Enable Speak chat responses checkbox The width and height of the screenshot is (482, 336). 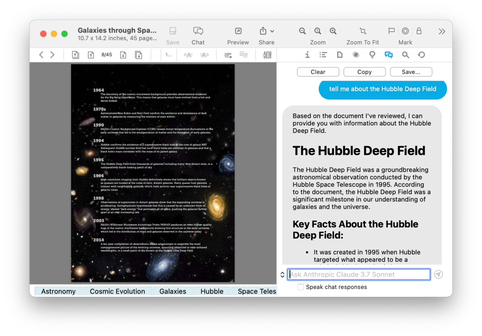[x=300, y=287]
